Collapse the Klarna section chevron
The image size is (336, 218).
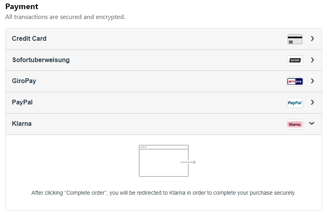(x=312, y=123)
